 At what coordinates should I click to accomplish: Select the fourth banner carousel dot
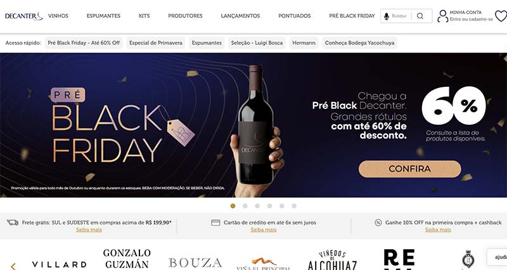coord(270,206)
